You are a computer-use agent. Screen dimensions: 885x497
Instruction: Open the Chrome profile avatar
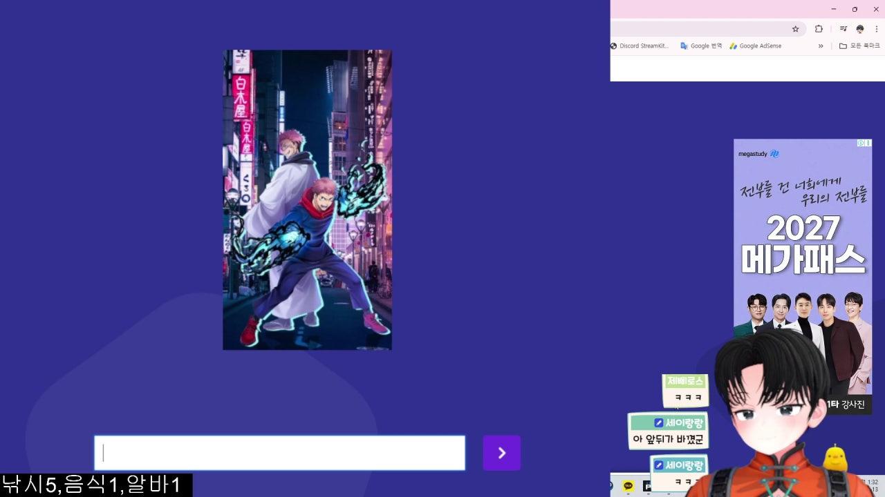pos(860,29)
